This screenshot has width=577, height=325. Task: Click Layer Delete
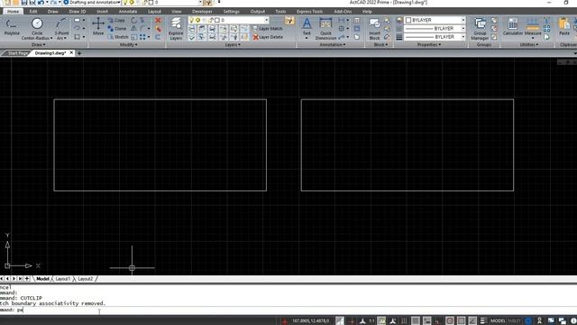[268, 37]
